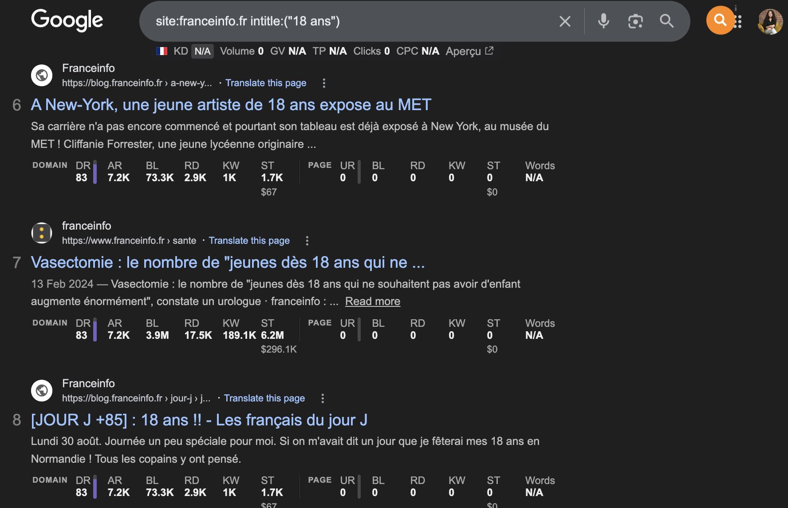
Task: Click the French flag country selector
Action: pos(163,51)
